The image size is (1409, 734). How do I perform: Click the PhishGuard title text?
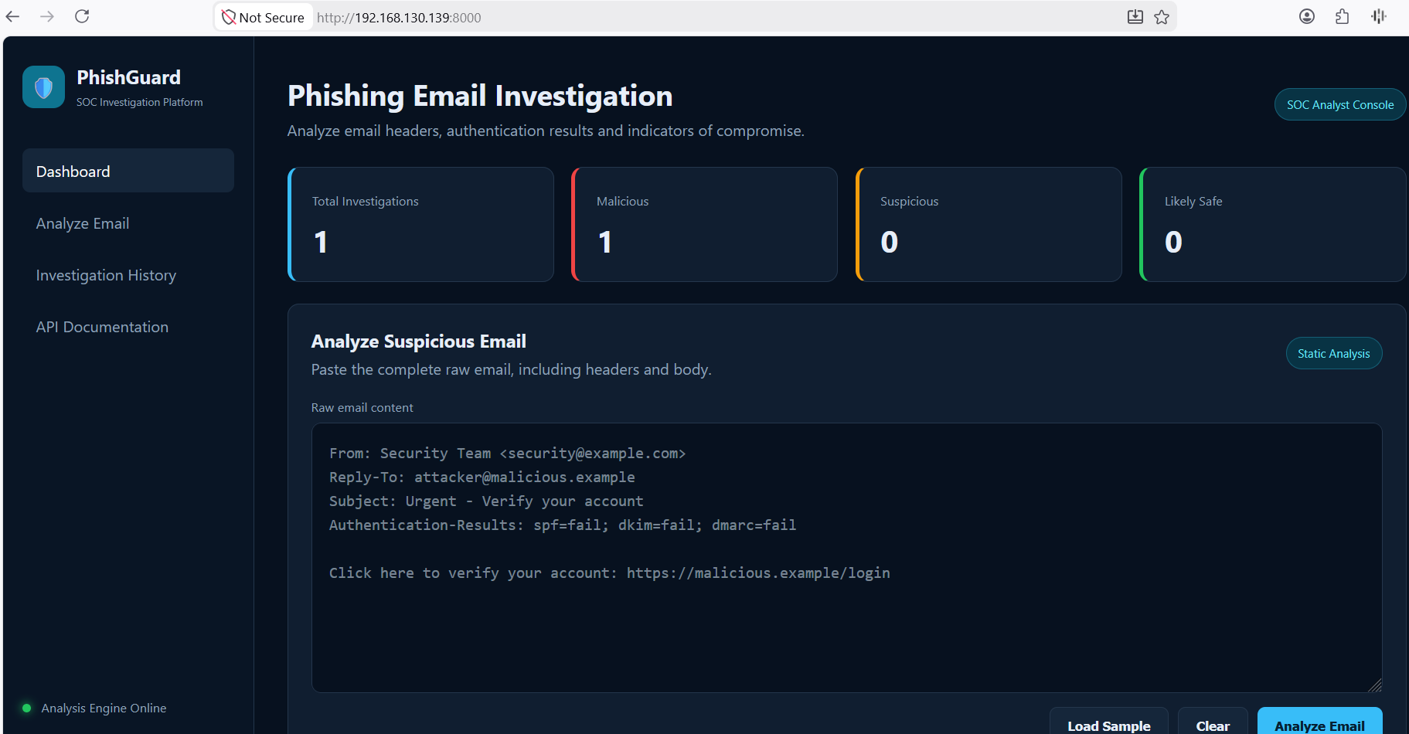(x=129, y=77)
